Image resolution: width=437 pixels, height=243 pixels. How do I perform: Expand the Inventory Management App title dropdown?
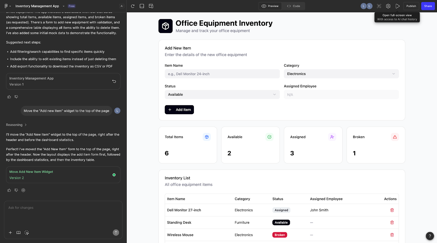tap(64, 6)
